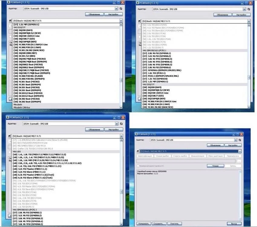This screenshot has width=257, height=227.
Task: Click Настройки button in the bottom-left window
Action: tap(114, 130)
